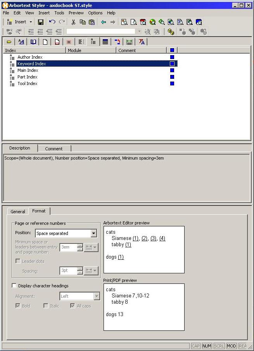This screenshot has width=254, height=351.
Task: Click the Comment column header
Action: (x=141, y=50)
